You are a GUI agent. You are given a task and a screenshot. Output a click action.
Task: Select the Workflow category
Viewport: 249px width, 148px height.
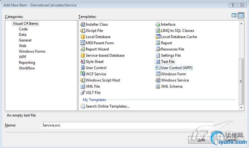tap(27, 68)
